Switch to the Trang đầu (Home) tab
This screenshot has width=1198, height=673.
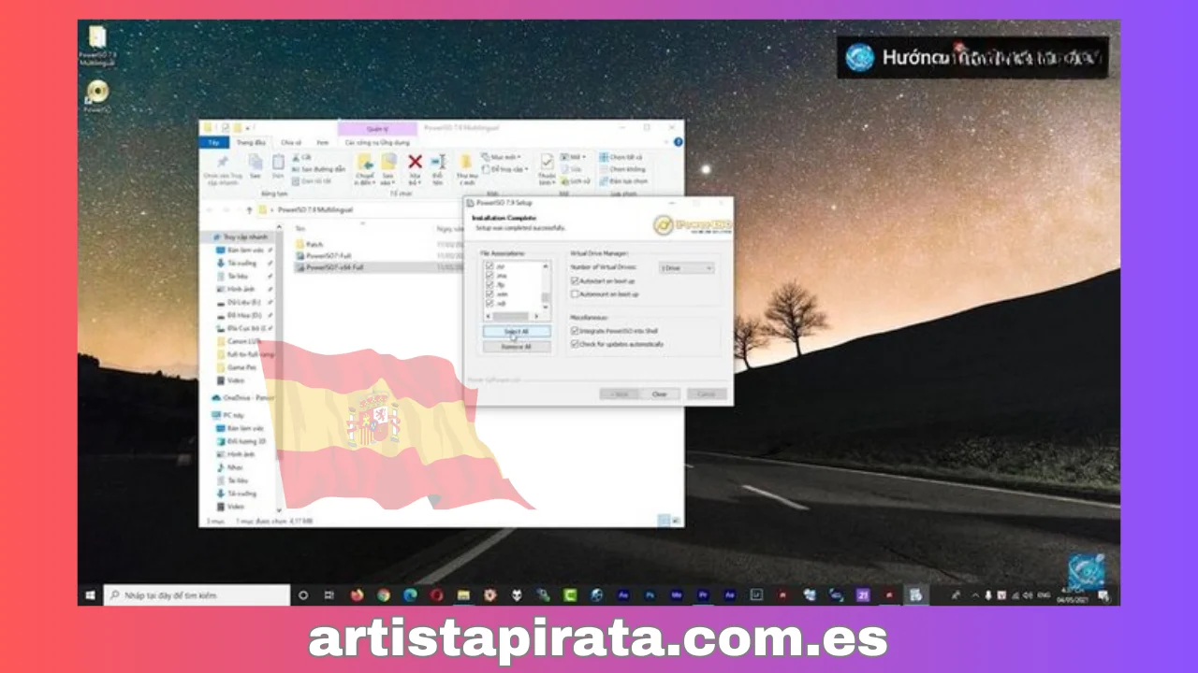pos(251,142)
